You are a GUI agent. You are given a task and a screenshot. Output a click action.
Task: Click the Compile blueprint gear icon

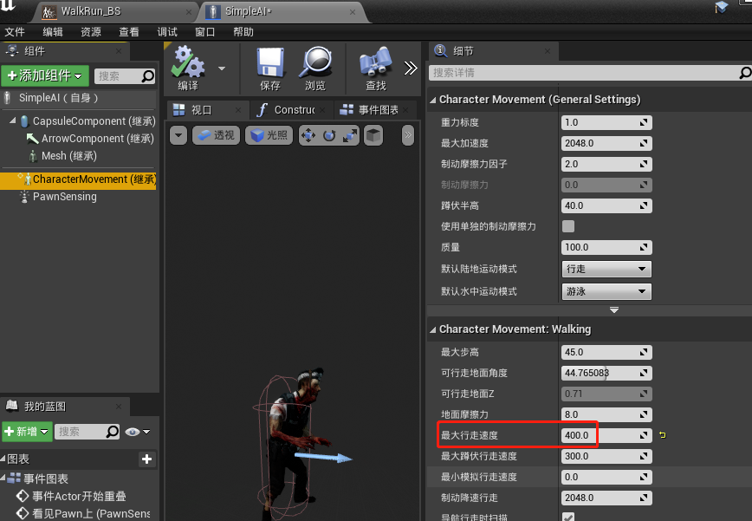(x=188, y=62)
